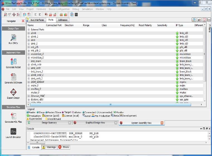Click the Implement Flow section header
This screenshot has height=156, width=212.
(13, 53)
